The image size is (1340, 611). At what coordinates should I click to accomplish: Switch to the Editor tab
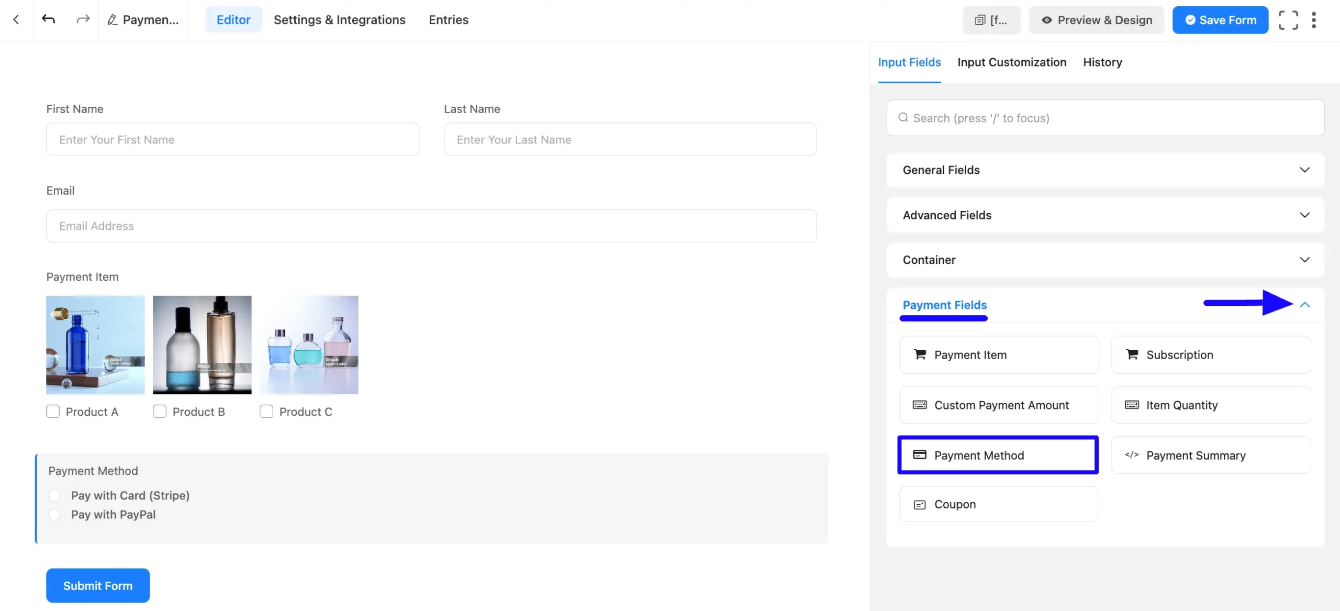point(233,20)
